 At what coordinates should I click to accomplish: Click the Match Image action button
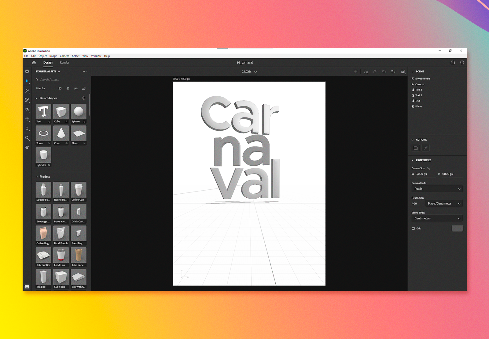pyautogui.click(x=416, y=148)
